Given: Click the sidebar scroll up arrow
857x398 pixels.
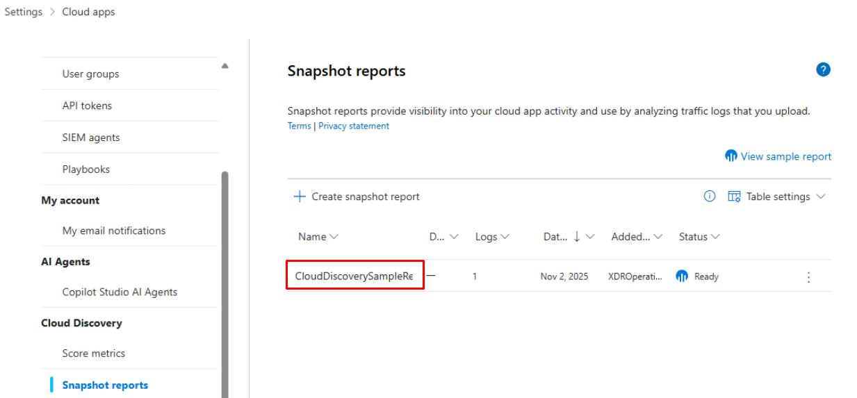Looking at the screenshot, I should pos(225,66).
